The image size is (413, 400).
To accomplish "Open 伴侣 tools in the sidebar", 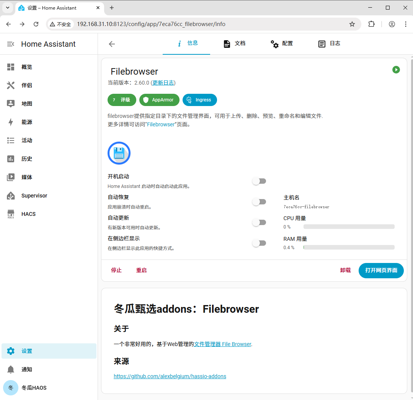I will (49, 85).
